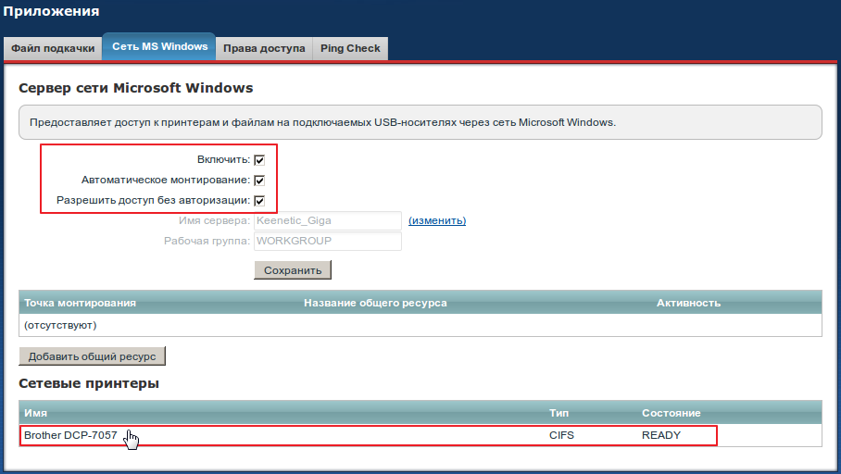Uncheck the Включить checkbox
This screenshot has height=474, width=841.
coord(260,160)
